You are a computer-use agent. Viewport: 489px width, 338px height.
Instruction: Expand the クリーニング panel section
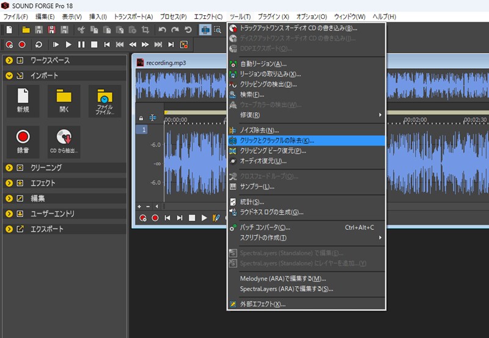pyautogui.click(x=9, y=168)
